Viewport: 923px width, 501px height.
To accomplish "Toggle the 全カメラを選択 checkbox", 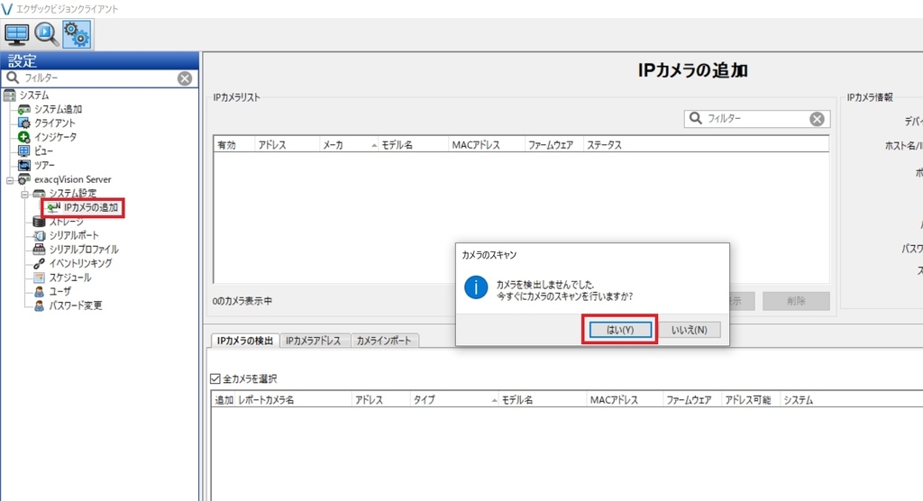I will [x=215, y=378].
